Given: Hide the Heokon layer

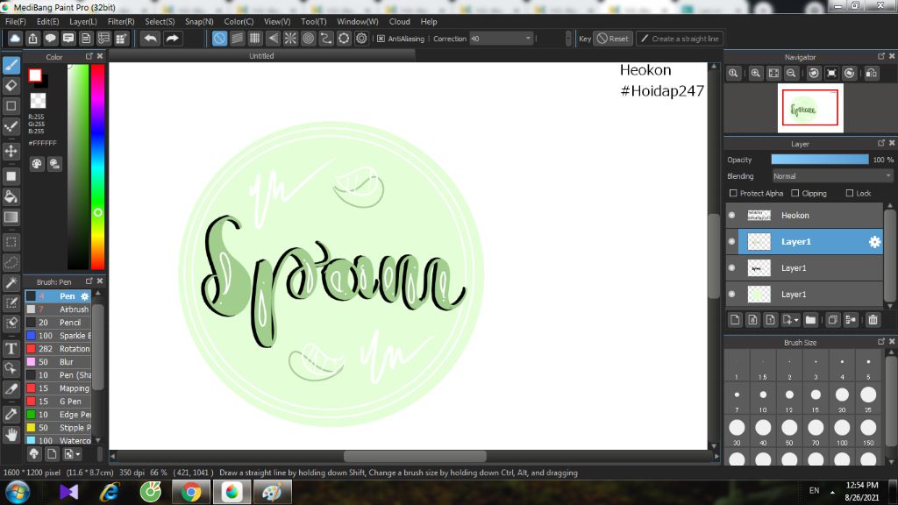Looking at the screenshot, I should [x=732, y=216].
